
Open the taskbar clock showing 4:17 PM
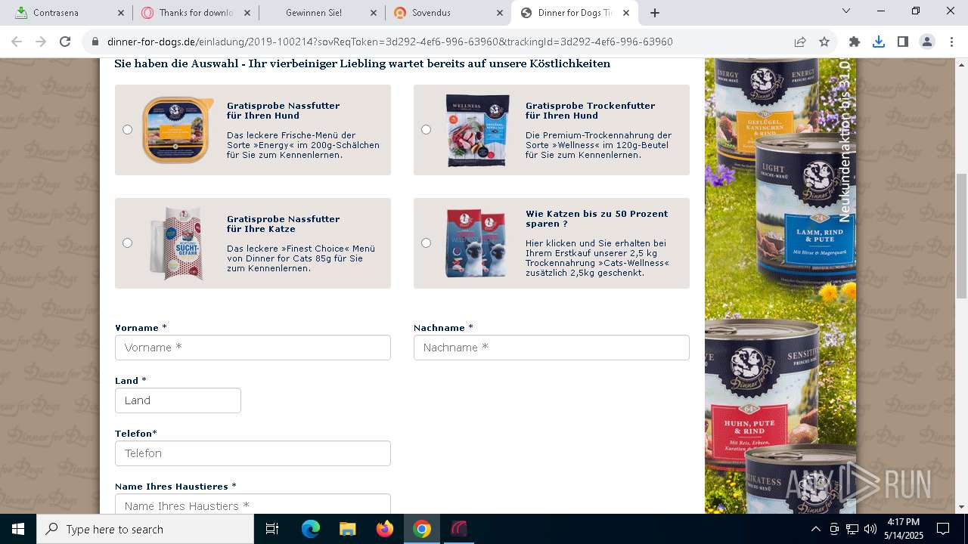tap(903, 529)
